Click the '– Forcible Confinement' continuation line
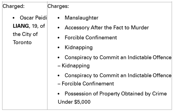This screenshot has height=111, width=173. [x=86, y=84]
